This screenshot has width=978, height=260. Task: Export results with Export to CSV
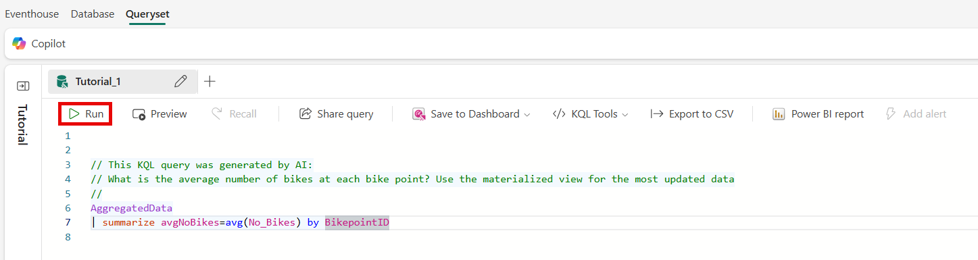tap(691, 114)
